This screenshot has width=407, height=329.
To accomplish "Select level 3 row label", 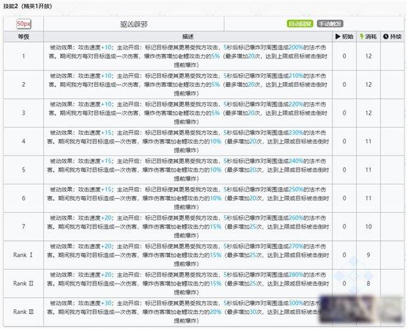I will pos(24,113).
